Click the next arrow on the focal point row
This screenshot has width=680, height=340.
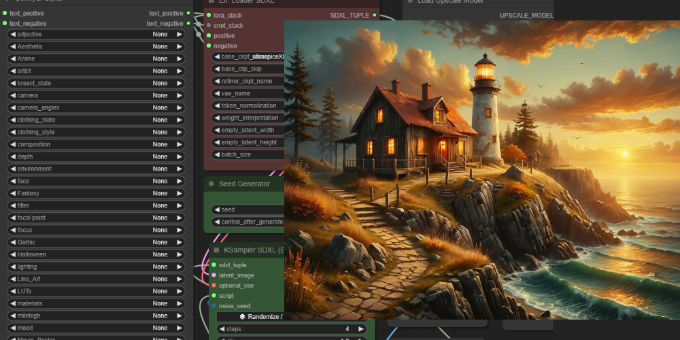pyautogui.click(x=179, y=218)
